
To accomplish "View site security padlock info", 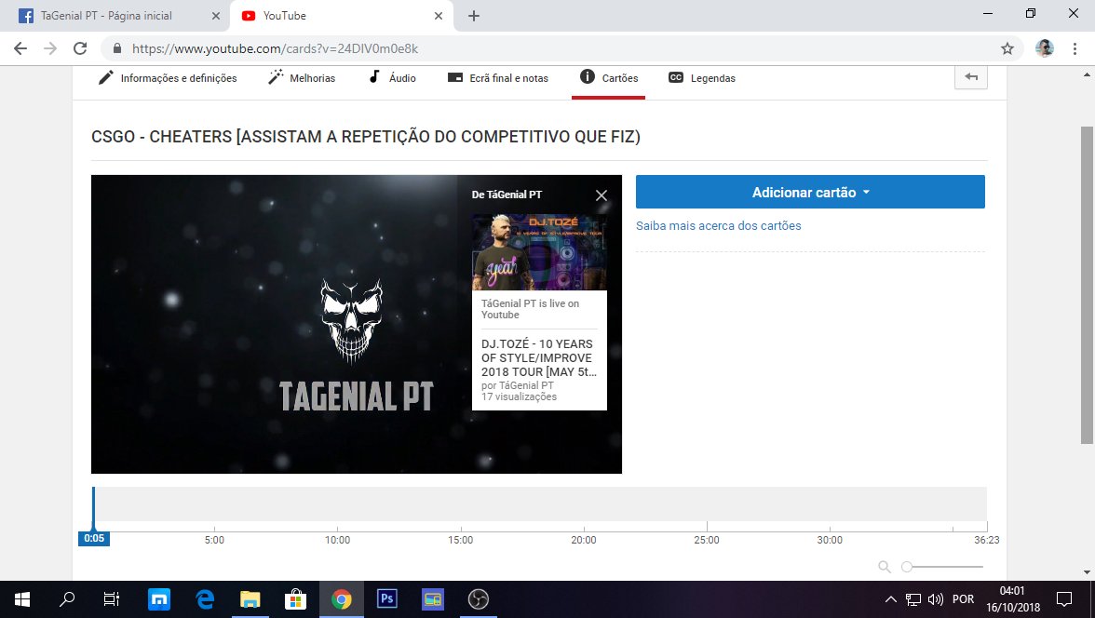I will click(x=117, y=48).
